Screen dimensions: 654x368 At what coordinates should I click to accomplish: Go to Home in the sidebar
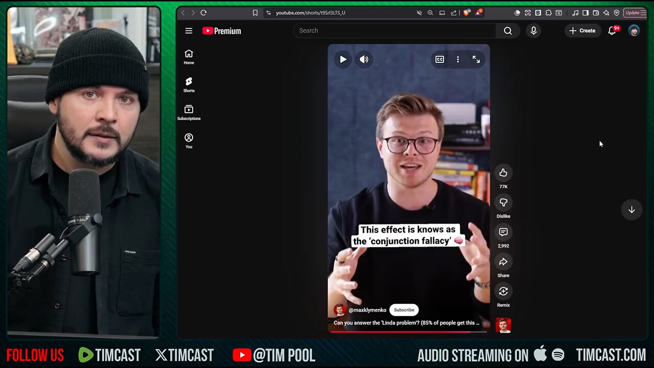coord(189,57)
